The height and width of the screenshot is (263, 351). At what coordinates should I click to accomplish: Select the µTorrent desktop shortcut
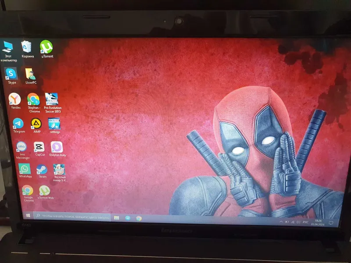click(47, 49)
